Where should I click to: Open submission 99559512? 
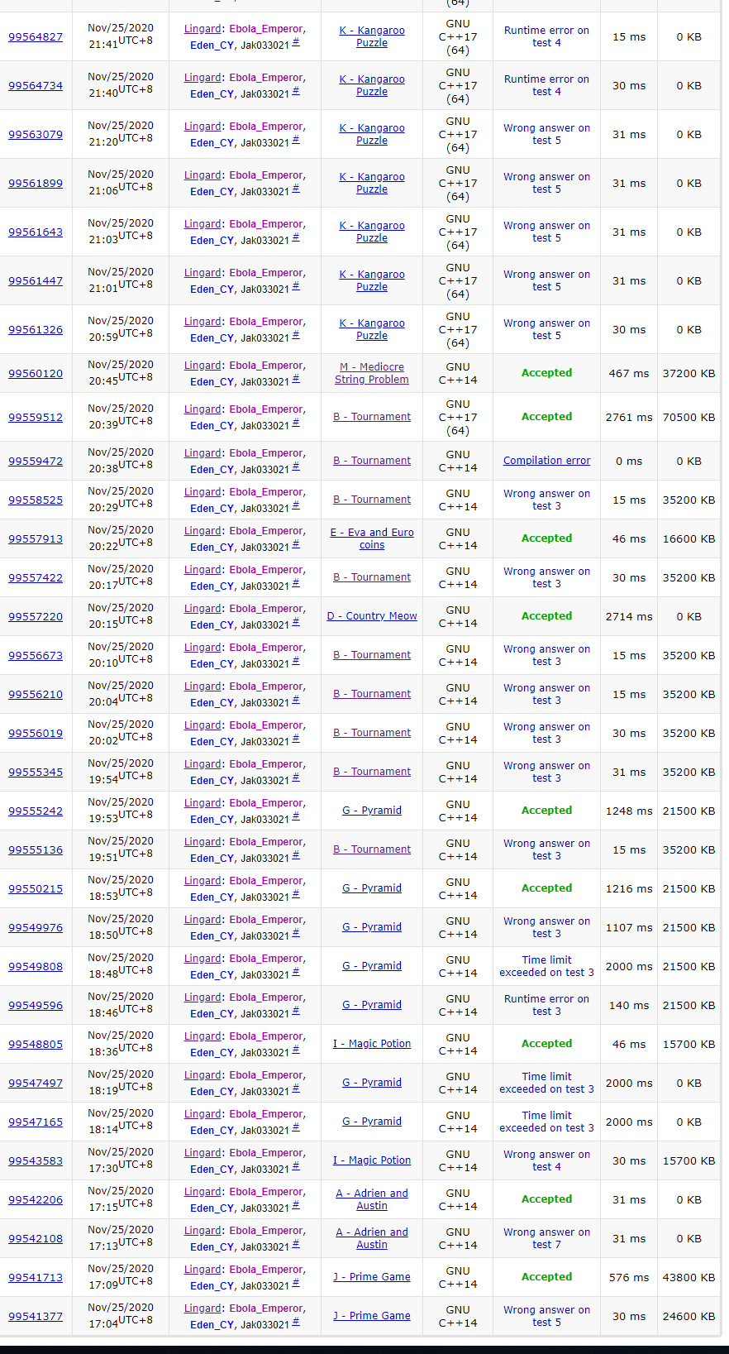[x=36, y=418]
